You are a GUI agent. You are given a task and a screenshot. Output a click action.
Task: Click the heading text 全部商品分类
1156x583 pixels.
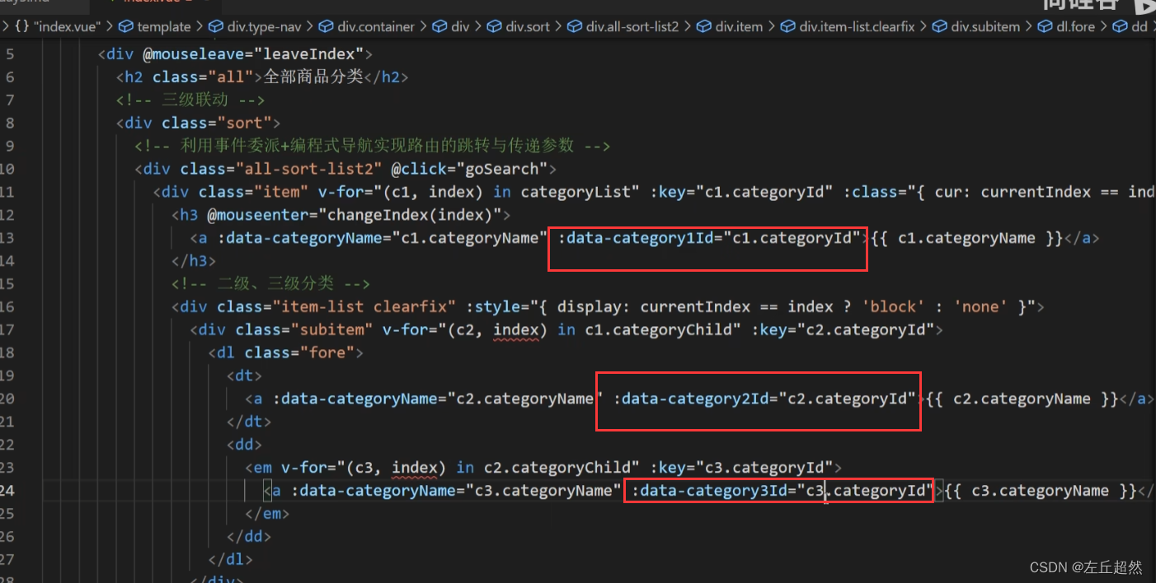[x=313, y=77]
